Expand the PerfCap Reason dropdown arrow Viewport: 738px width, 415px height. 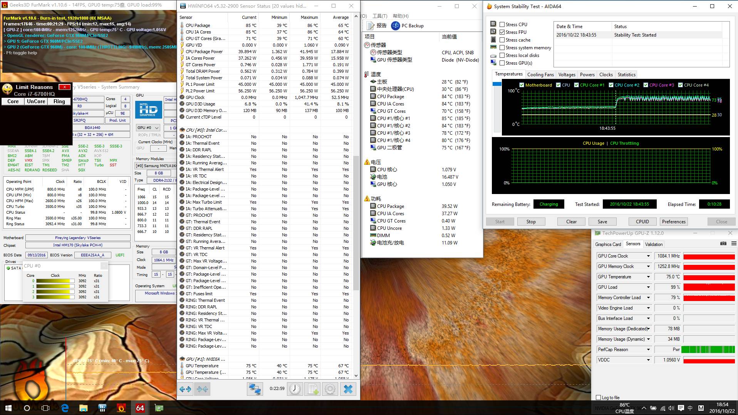coord(648,350)
